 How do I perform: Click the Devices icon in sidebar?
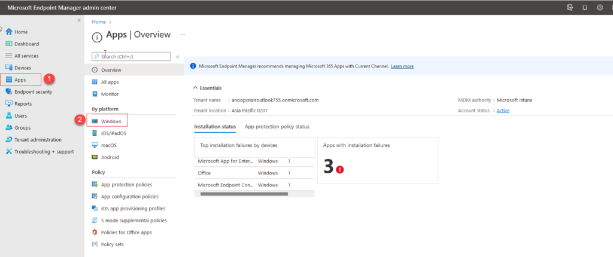click(9, 68)
